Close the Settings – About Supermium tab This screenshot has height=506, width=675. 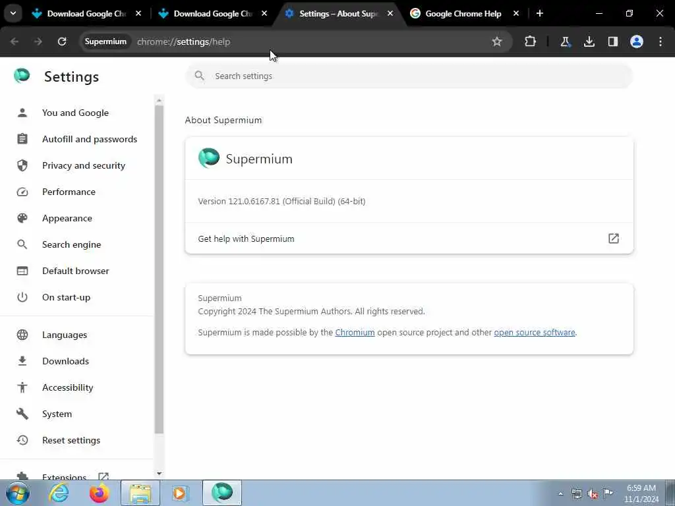[x=390, y=13]
